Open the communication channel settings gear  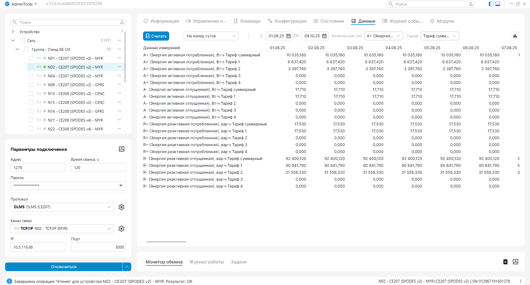(121, 229)
